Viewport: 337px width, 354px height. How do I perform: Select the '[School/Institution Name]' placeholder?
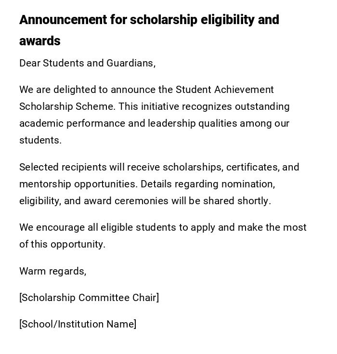point(78,325)
